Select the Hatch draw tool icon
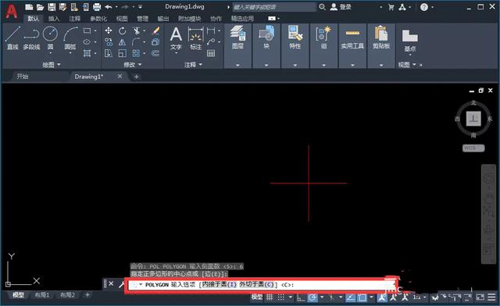 click(87, 53)
